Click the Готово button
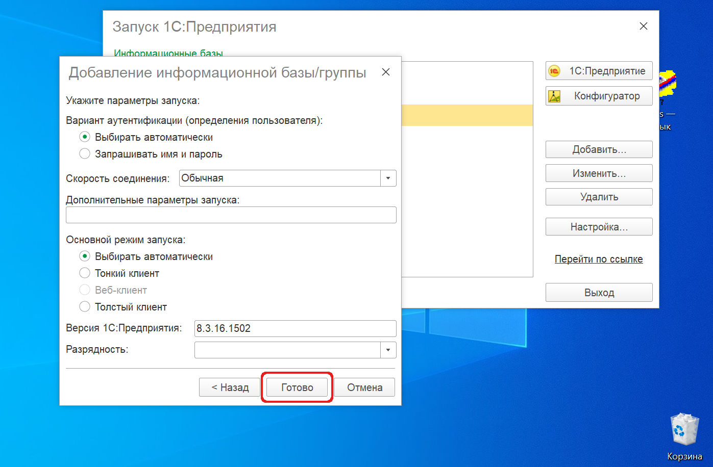This screenshot has height=467, width=713. pos(297,387)
